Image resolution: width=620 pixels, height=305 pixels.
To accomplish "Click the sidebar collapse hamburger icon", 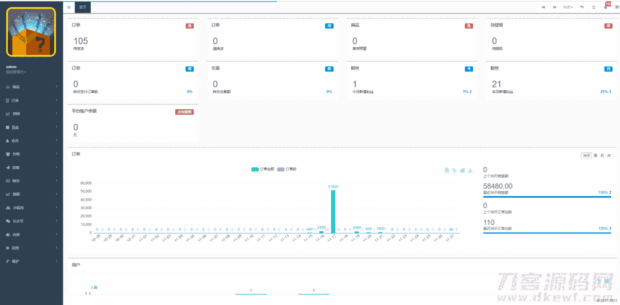I will click(69, 7).
